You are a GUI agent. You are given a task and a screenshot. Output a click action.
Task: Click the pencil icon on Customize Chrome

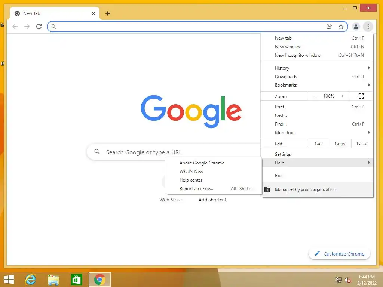click(x=317, y=254)
